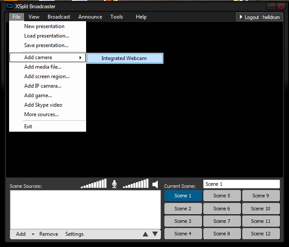The height and width of the screenshot is (247, 289).
Task: Click the Remove source button
Action: (48, 234)
